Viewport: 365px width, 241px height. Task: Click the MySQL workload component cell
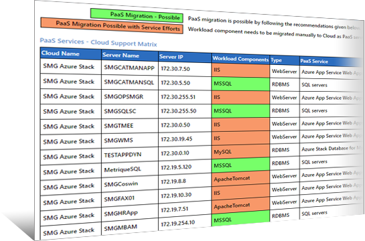click(x=240, y=151)
